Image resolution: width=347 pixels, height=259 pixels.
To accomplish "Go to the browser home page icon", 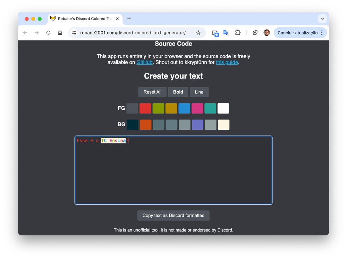I will (60, 33).
